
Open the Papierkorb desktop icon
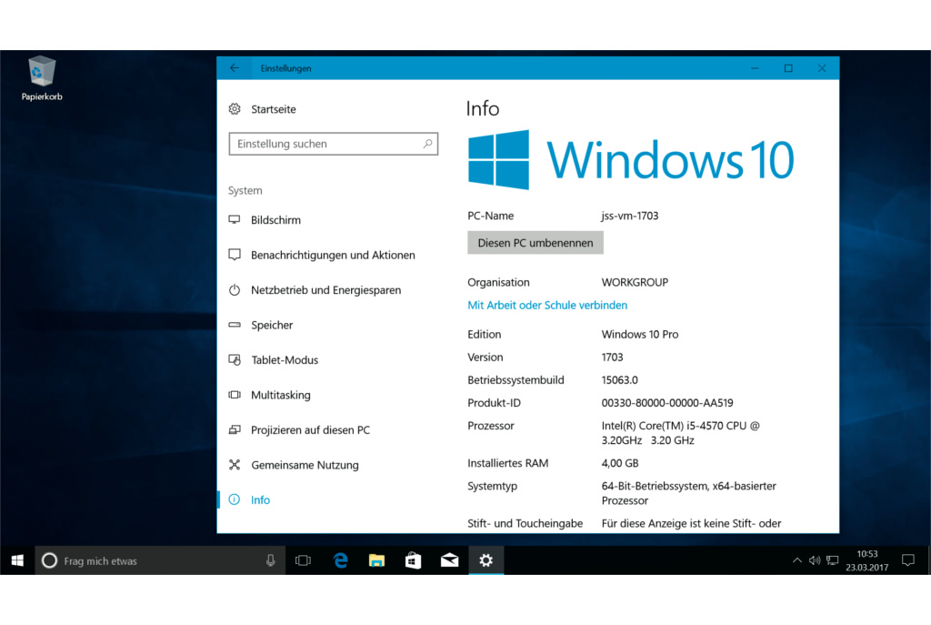(42, 78)
